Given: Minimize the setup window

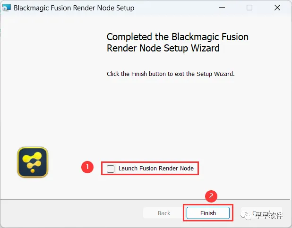Looking at the screenshot, I should point(222,8).
